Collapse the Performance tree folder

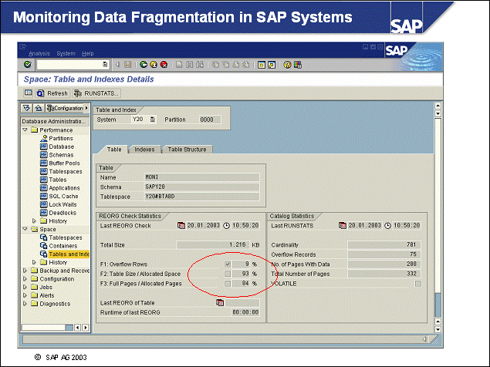(25, 130)
